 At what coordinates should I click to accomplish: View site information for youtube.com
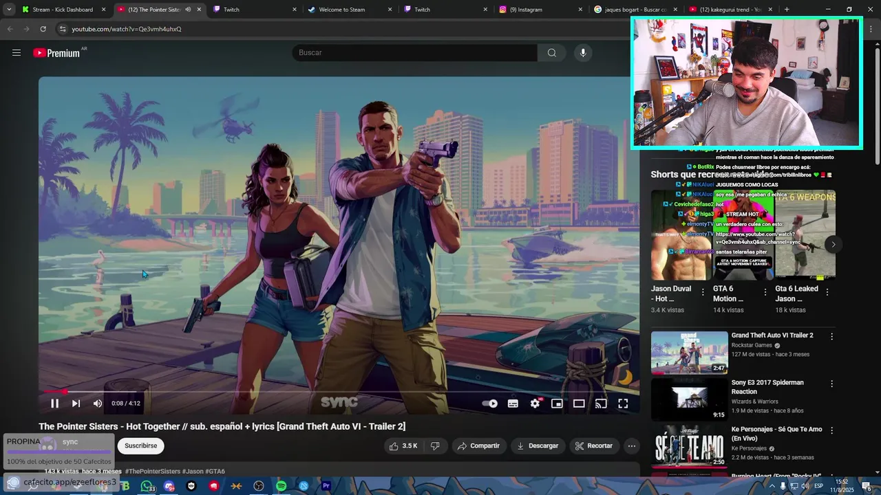coord(62,29)
